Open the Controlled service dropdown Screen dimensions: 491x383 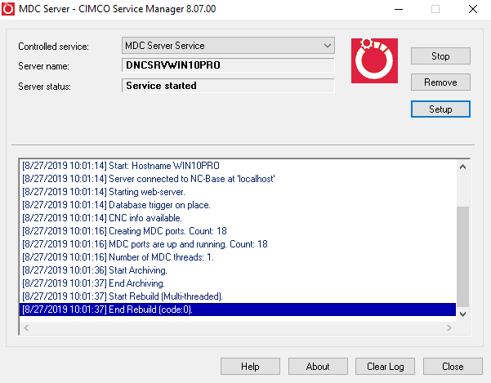(228, 46)
